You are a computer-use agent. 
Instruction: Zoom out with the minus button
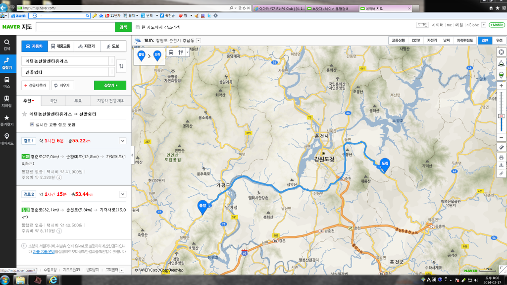(501, 137)
